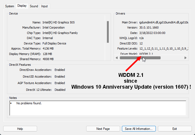Image resolution: width=195 pixels, height=135 pixels.
Task: Click the 'Feature Levels:' label
Action: [128, 49]
